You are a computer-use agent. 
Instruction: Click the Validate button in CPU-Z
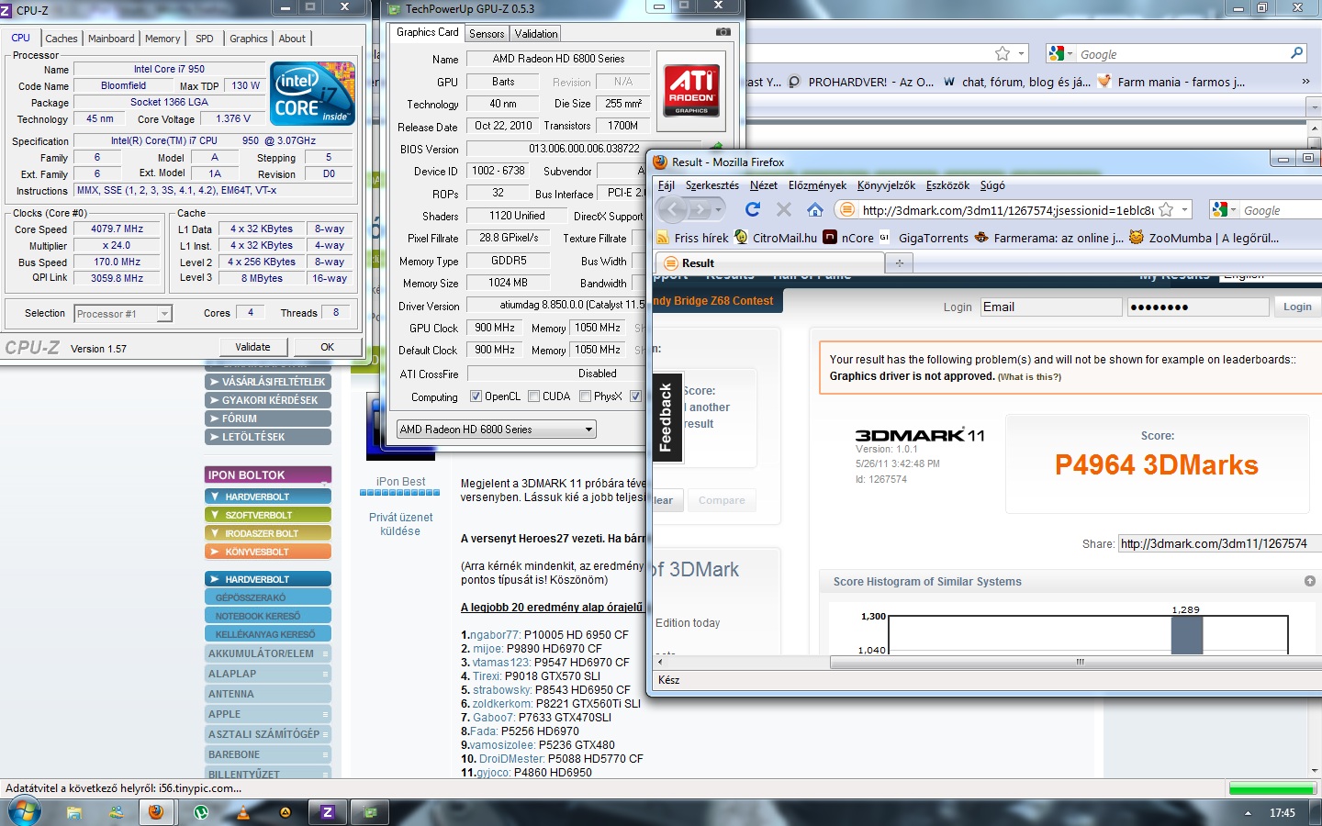[x=252, y=347]
